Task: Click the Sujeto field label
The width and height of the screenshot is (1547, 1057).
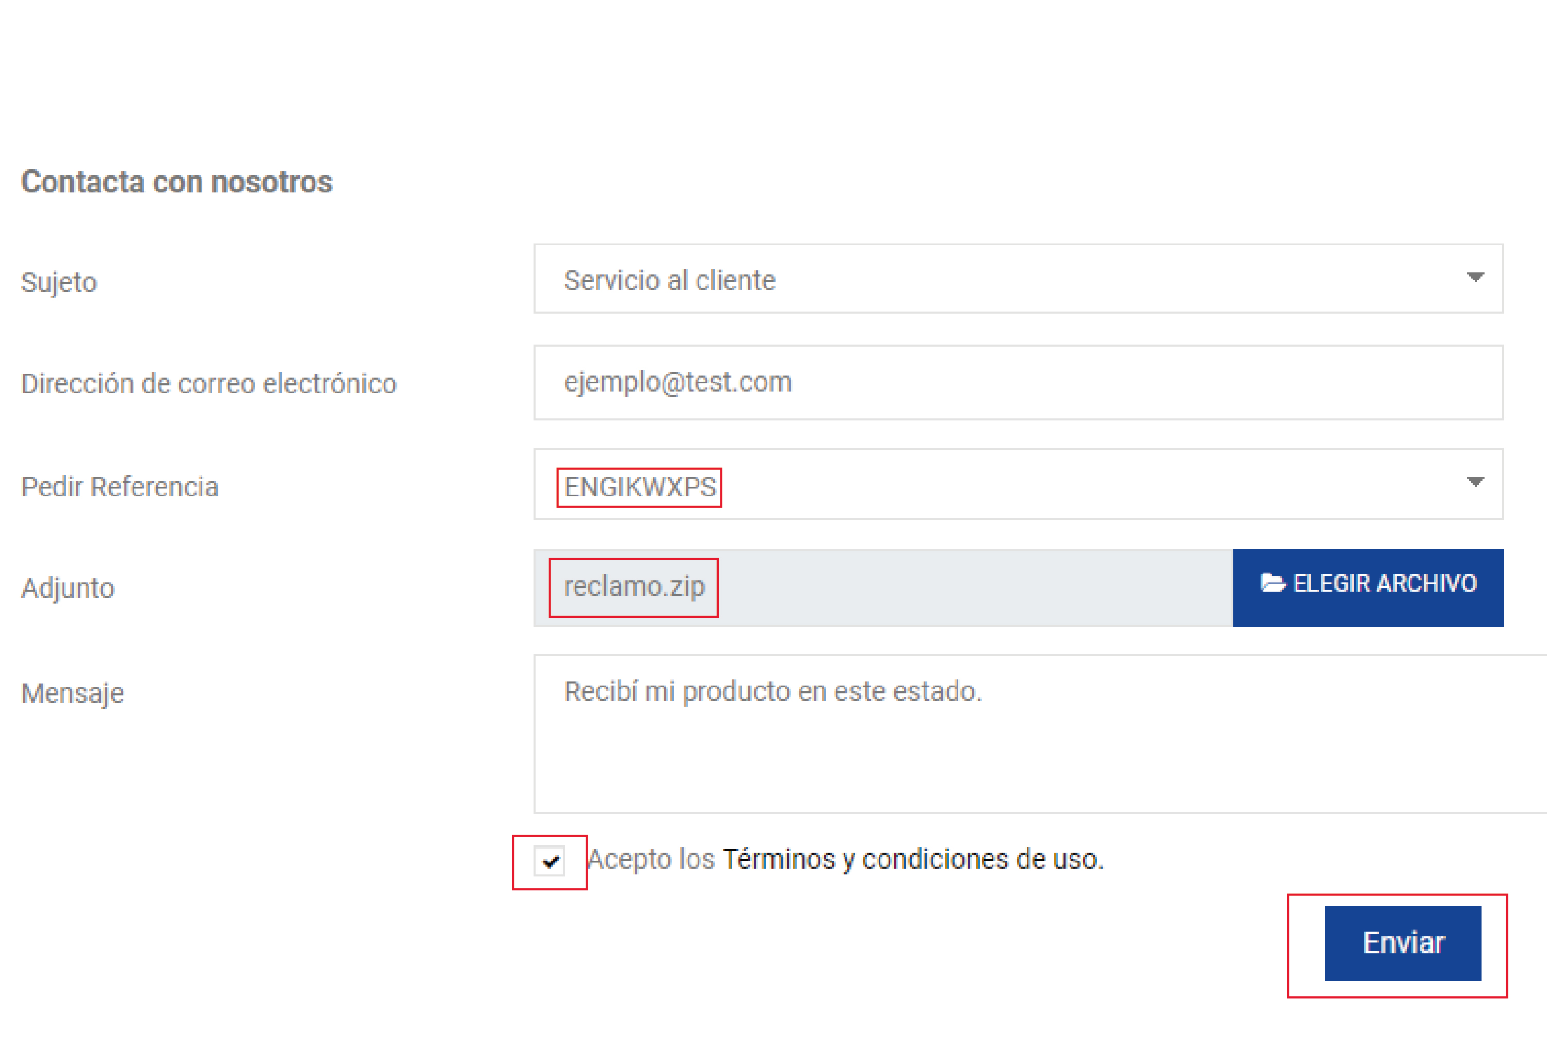Action: pyautogui.click(x=59, y=282)
